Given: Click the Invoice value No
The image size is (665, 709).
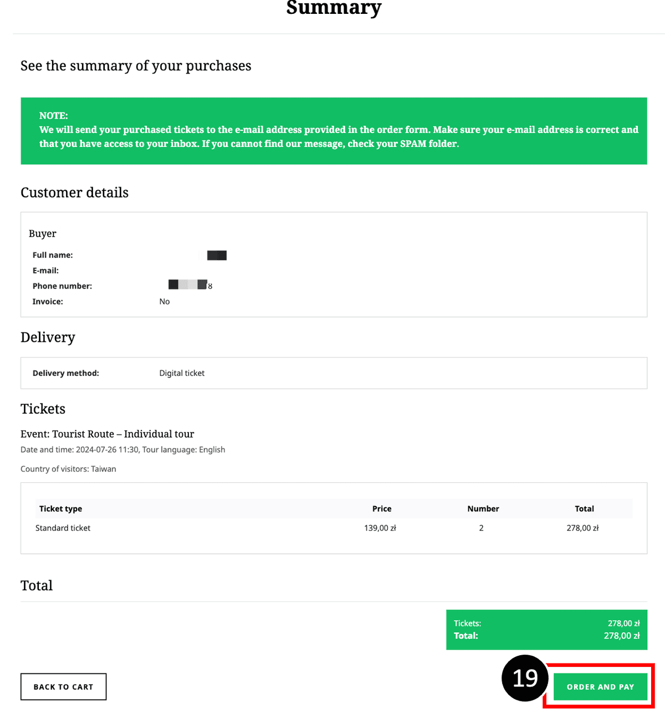Looking at the screenshot, I should click(165, 302).
